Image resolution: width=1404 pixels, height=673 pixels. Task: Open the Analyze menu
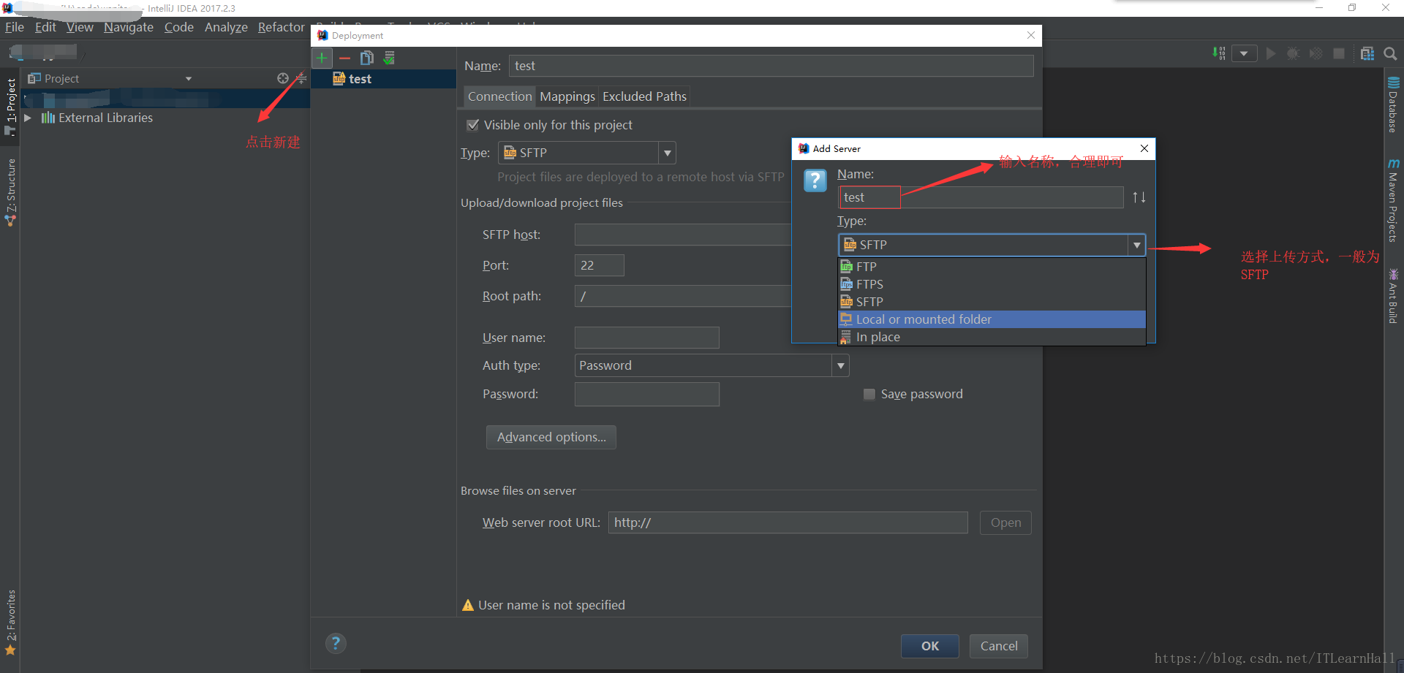coord(226,27)
